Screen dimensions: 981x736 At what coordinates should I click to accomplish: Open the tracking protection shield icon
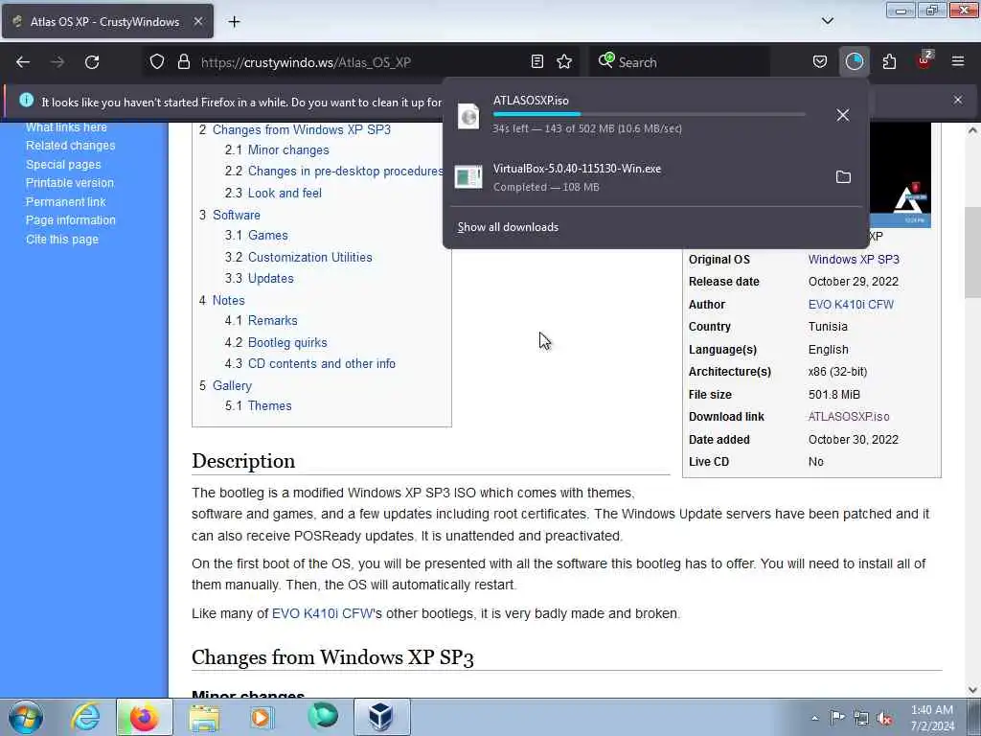(x=157, y=62)
